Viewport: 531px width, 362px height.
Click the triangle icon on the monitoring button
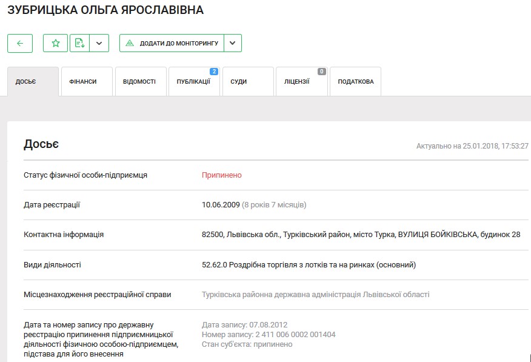[x=130, y=44]
